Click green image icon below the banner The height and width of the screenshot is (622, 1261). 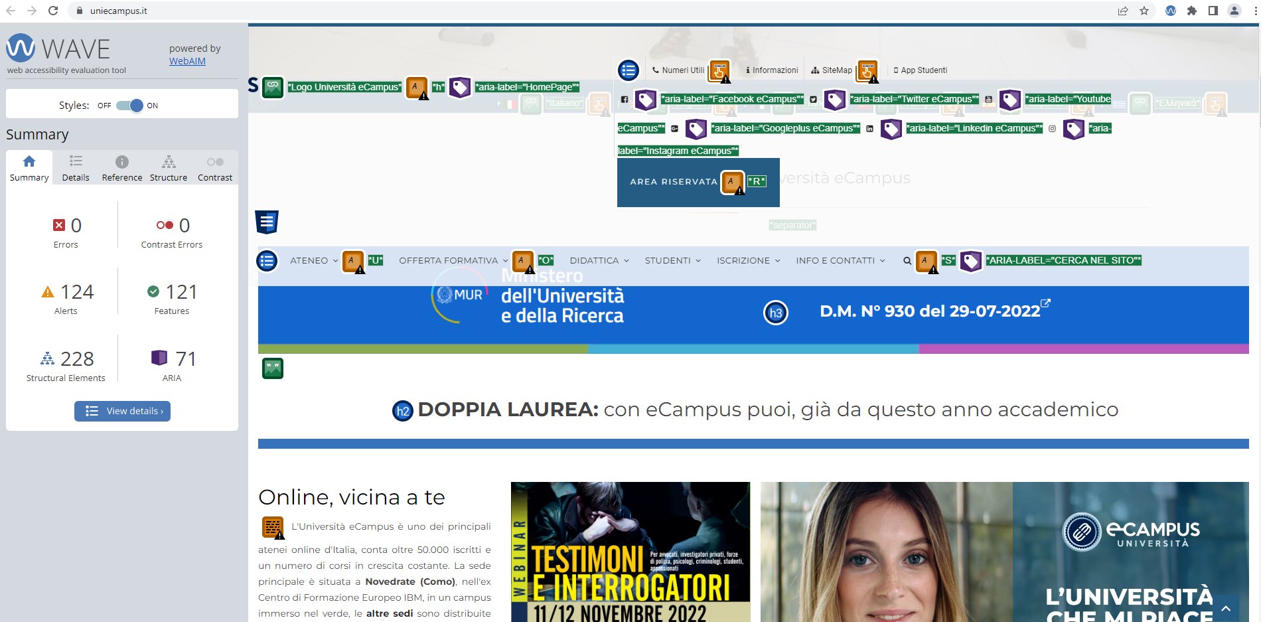pyautogui.click(x=273, y=368)
